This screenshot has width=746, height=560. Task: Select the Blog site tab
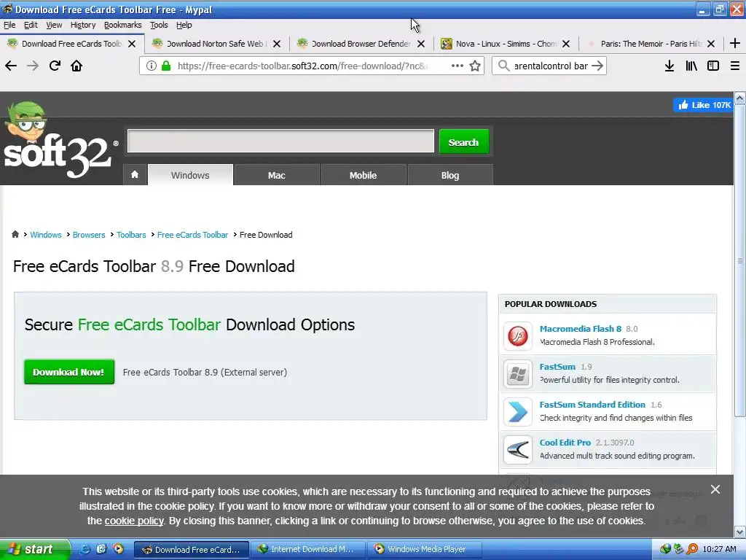tap(450, 175)
